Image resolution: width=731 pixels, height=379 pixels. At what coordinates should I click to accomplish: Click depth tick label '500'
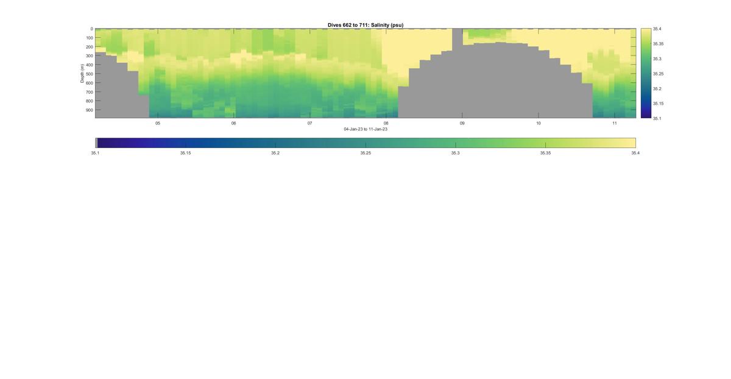pos(89,74)
